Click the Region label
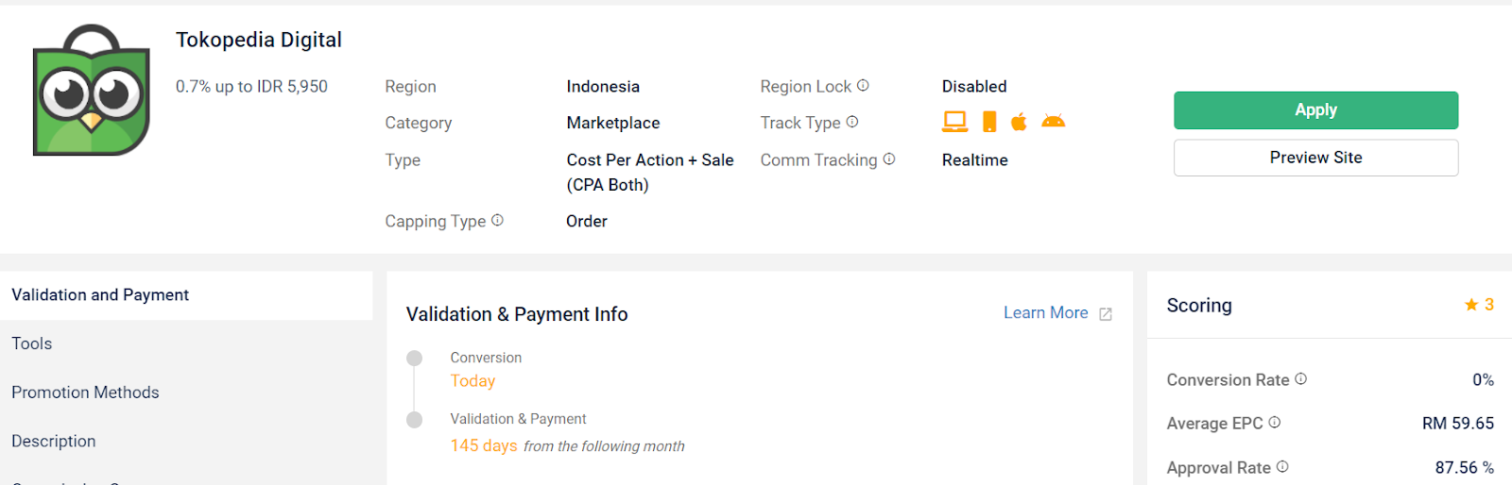This screenshot has height=485, width=1512. (x=410, y=87)
